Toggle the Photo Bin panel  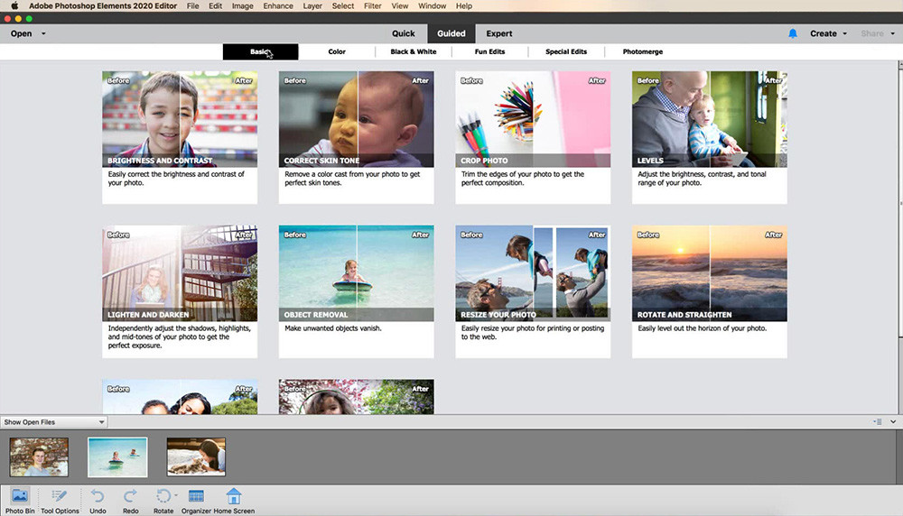(19, 497)
